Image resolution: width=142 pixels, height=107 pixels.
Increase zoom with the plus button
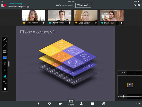pyautogui.click(x=141, y=96)
